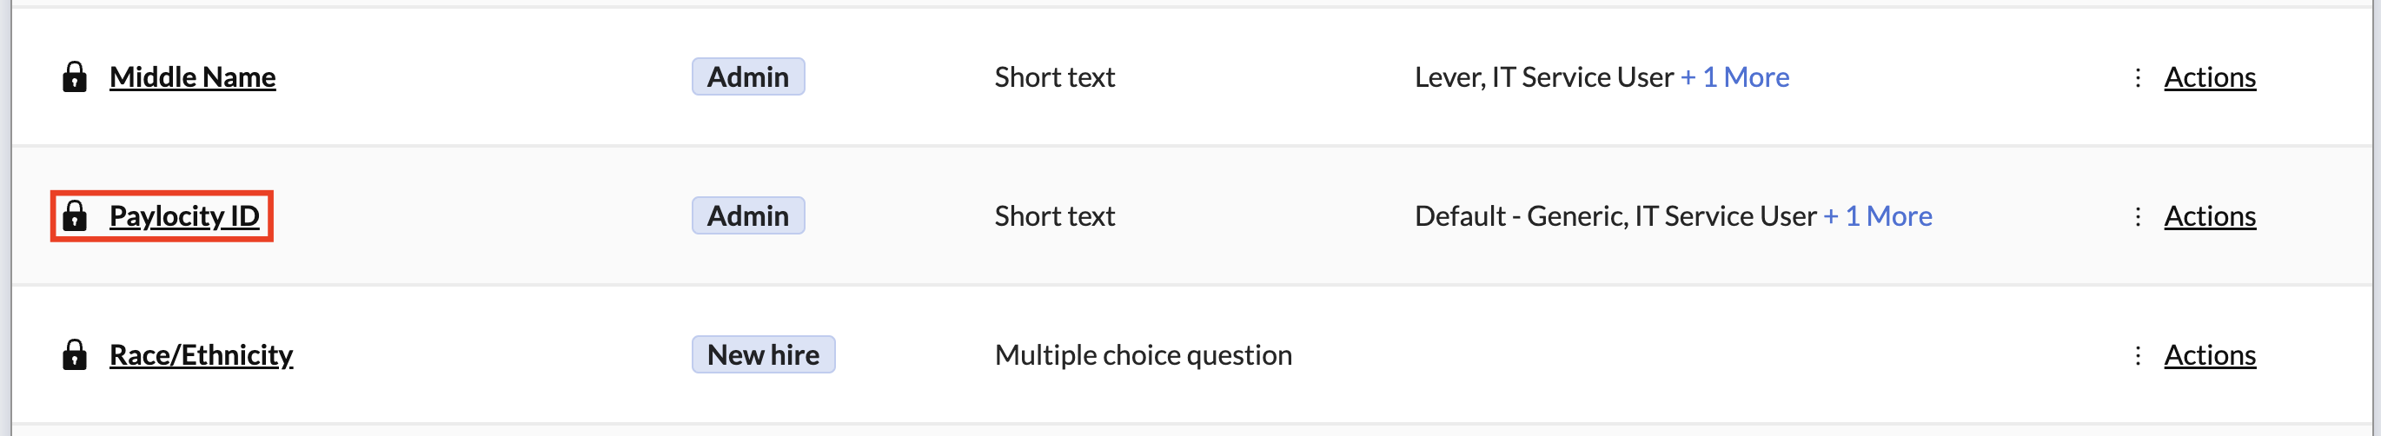Click 'Lever, IT Service User' text
This screenshot has height=436, width=2381.
(1542, 77)
